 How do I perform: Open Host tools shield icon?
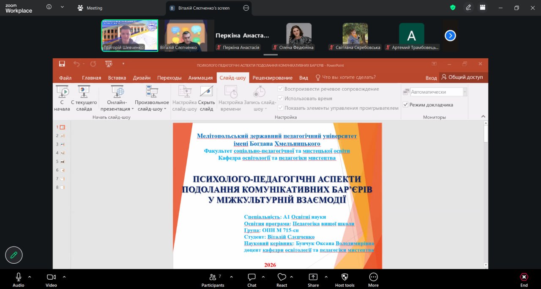point(344,277)
